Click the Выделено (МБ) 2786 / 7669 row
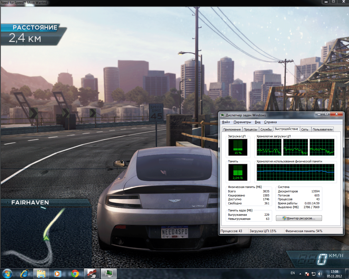 (x=299, y=207)
